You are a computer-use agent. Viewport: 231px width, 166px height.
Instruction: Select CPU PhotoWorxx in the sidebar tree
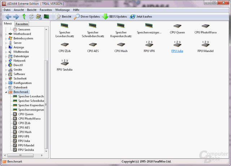(x=30, y=119)
